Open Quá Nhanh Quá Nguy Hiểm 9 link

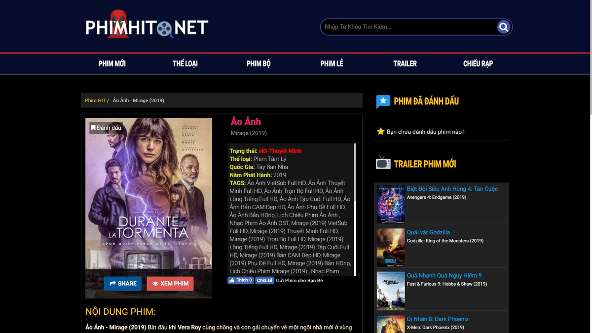(444, 276)
